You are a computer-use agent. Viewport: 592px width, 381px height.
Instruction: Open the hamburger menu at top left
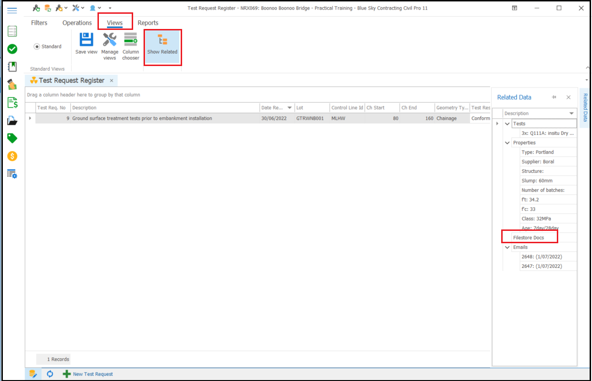12,10
